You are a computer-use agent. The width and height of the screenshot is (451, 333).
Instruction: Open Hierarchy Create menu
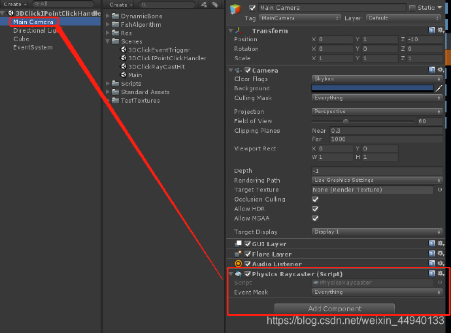point(14,4)
